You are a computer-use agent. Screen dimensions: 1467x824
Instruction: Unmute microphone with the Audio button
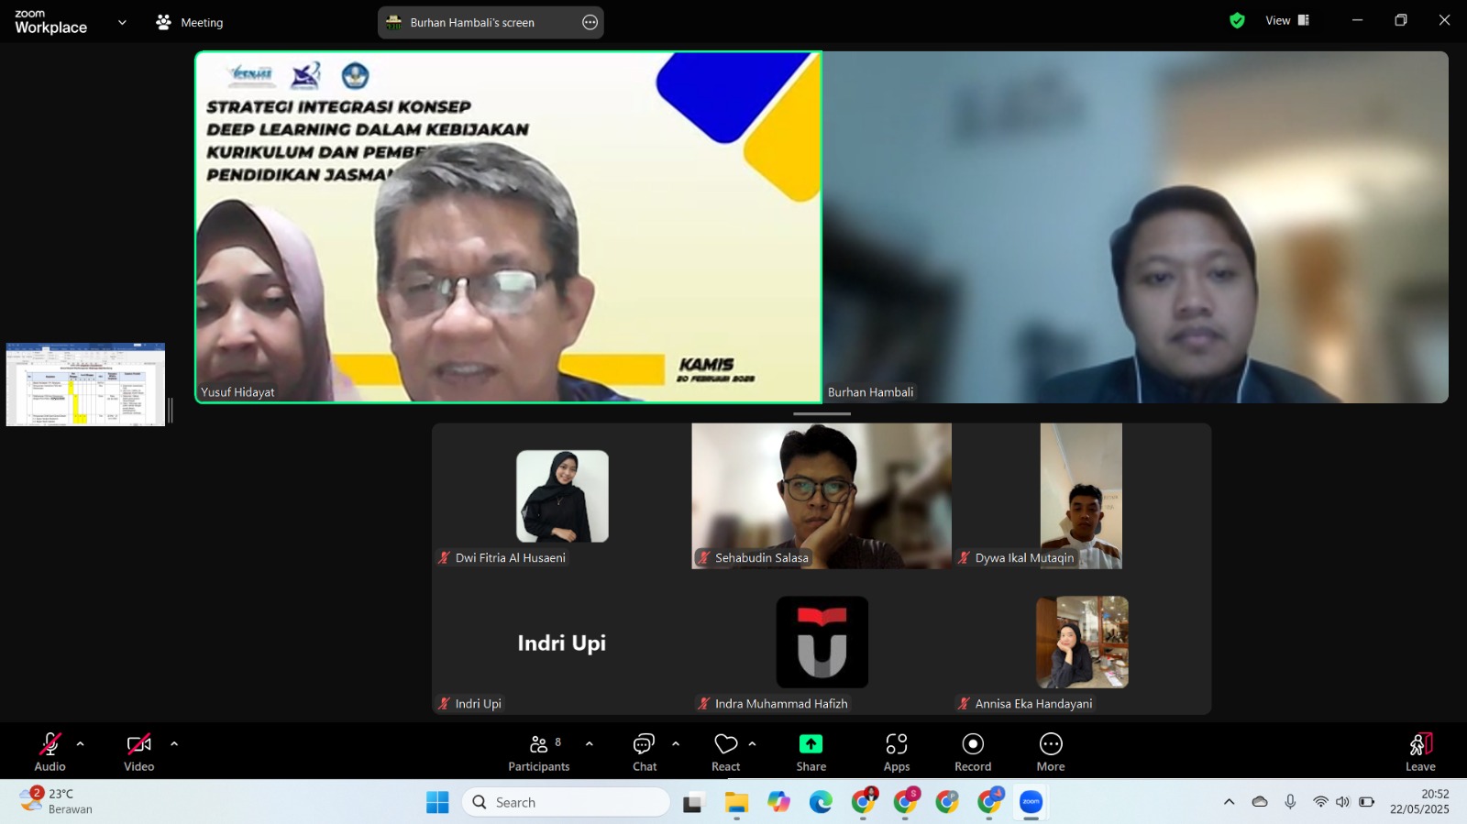click(50, 752)
